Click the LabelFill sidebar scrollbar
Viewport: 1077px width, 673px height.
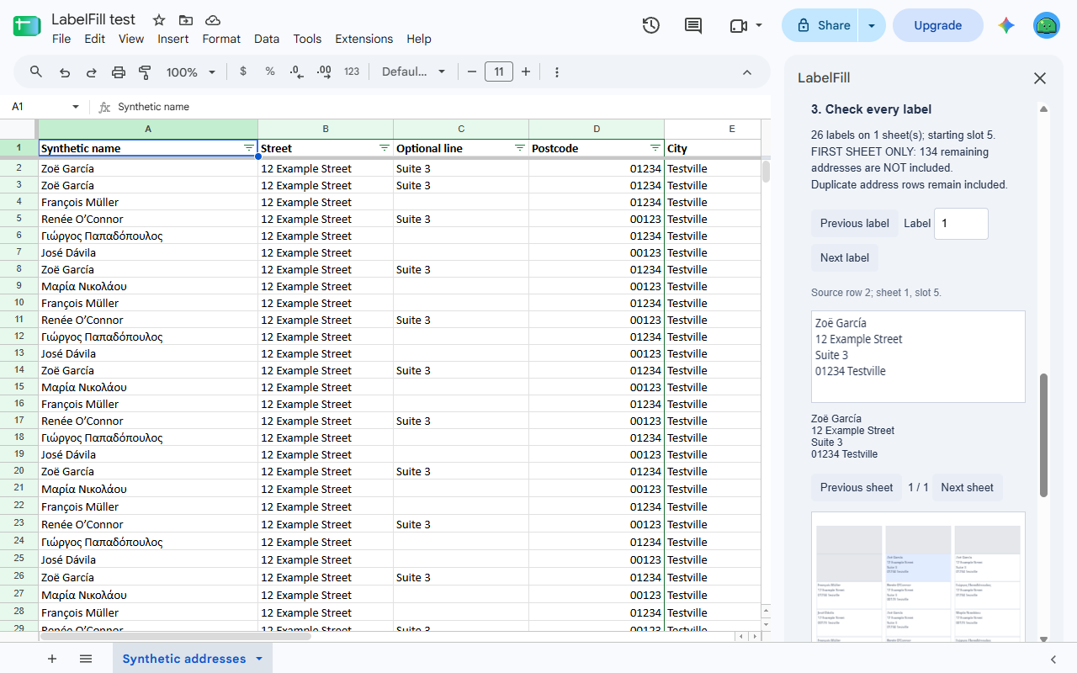coord(1044,435)
